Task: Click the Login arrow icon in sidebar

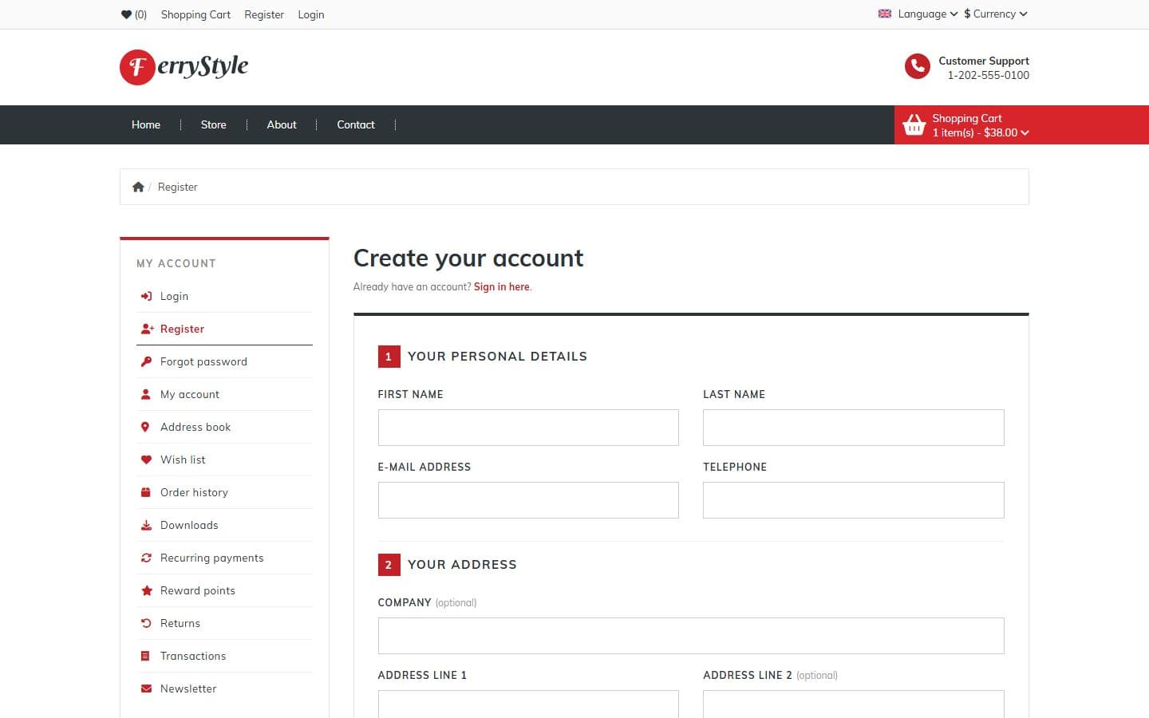Action: pyautogui.click(x=146, y=296)
